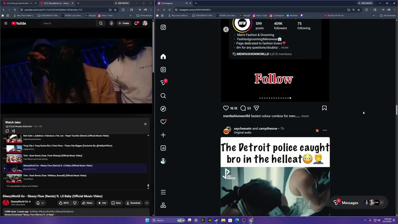The width and height of the screenshot is (398, 224).
Task: Open new tab in YouTube Chrome window
Action: 78,3
